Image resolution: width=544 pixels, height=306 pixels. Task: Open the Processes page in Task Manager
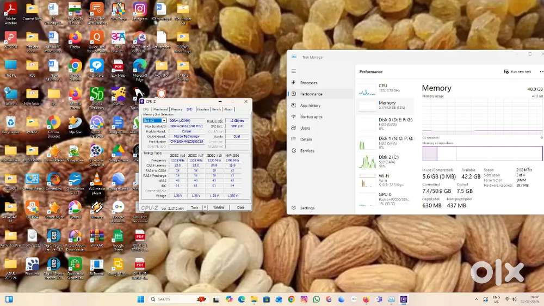click(308, 83)
